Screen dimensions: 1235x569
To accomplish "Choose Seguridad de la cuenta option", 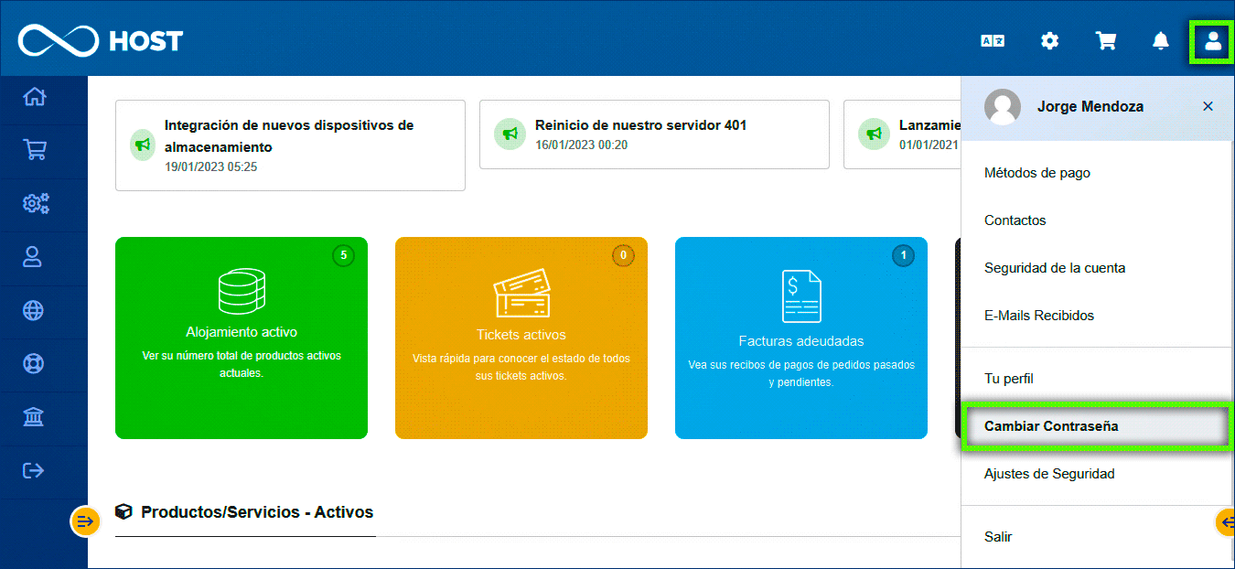I will (1054, 268).
